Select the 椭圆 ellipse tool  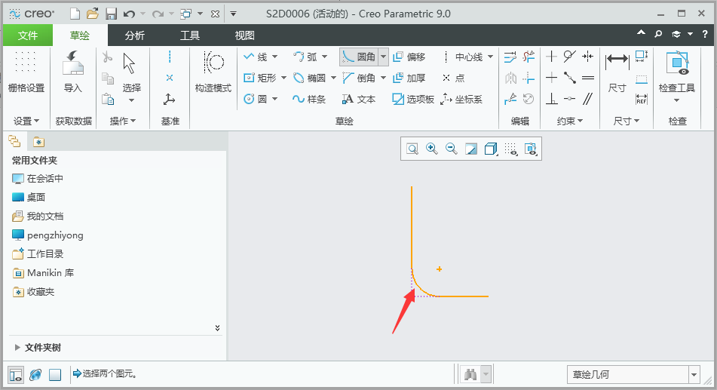[x=310, y=78]
